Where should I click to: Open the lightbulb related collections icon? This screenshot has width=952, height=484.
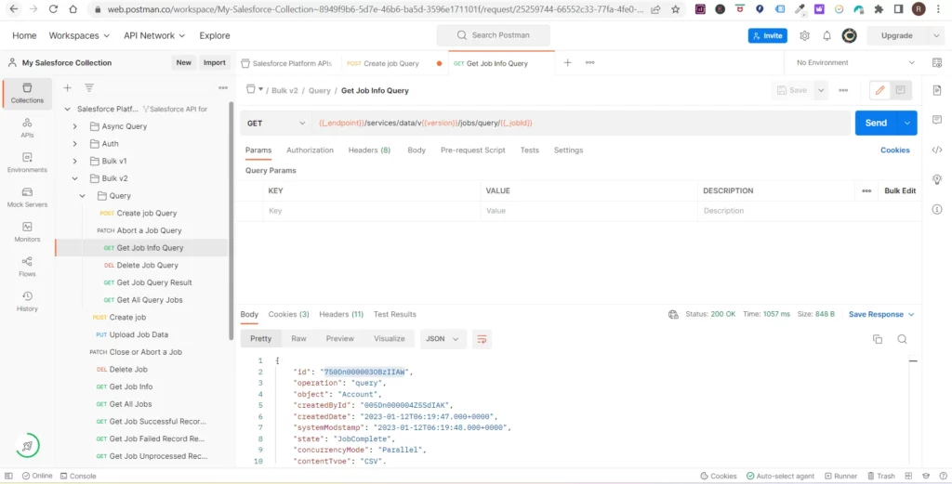[937, 179]
